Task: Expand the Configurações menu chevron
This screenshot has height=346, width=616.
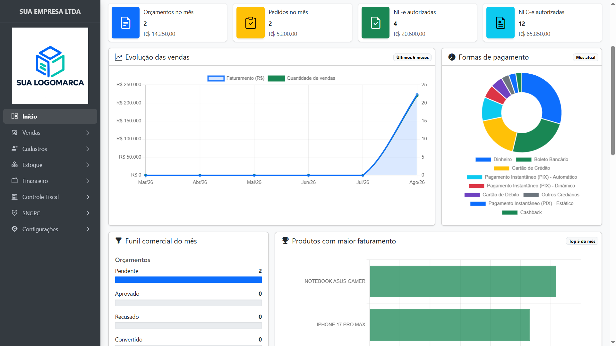Action: pos(88,229)
